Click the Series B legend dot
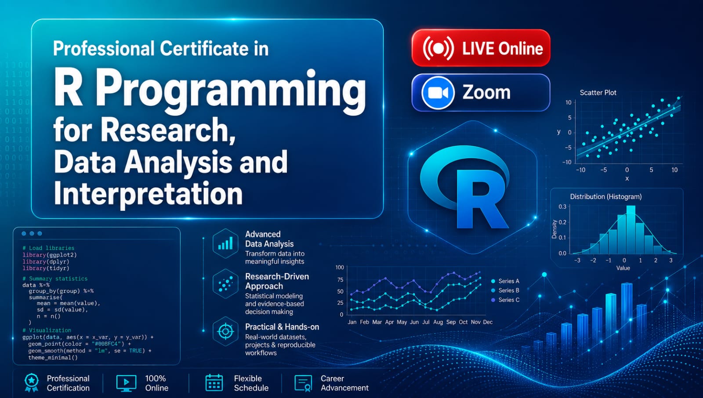The height and width of the screenshot is (398, 703). [x=493, y=290]
